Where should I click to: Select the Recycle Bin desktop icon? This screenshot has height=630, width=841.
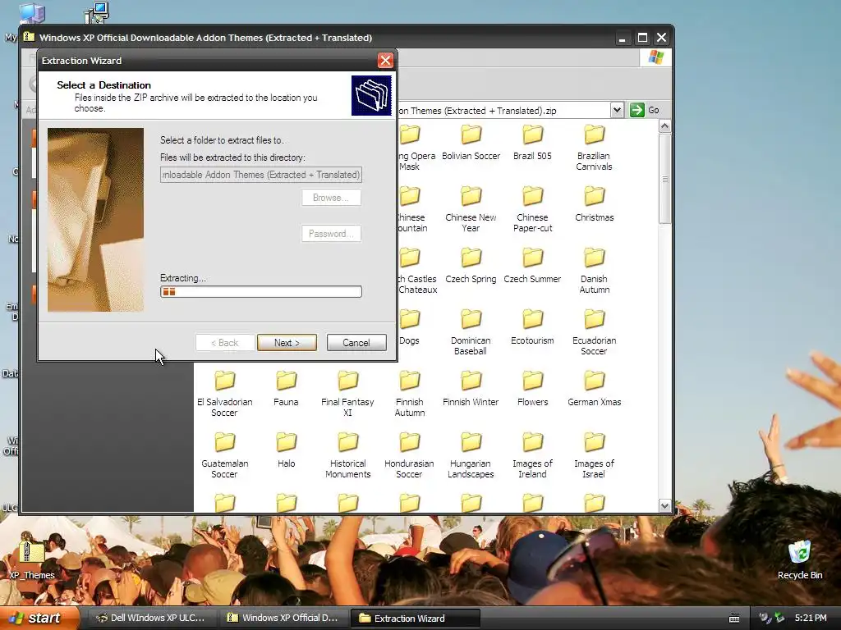pyautogui.click(x=800, y=559)
